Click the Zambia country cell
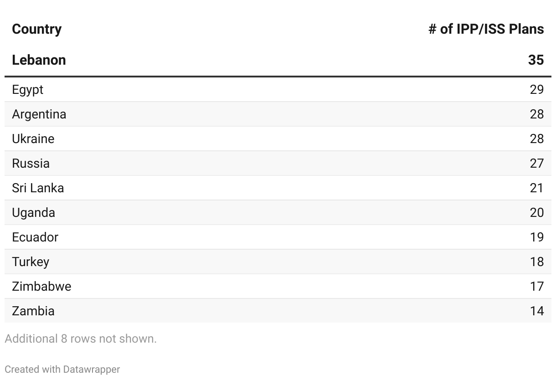This screenshot has width=556, height=380. (x=33, y=311)
